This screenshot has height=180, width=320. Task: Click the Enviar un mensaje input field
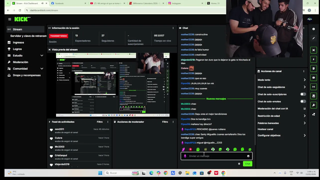pos(216,156)
